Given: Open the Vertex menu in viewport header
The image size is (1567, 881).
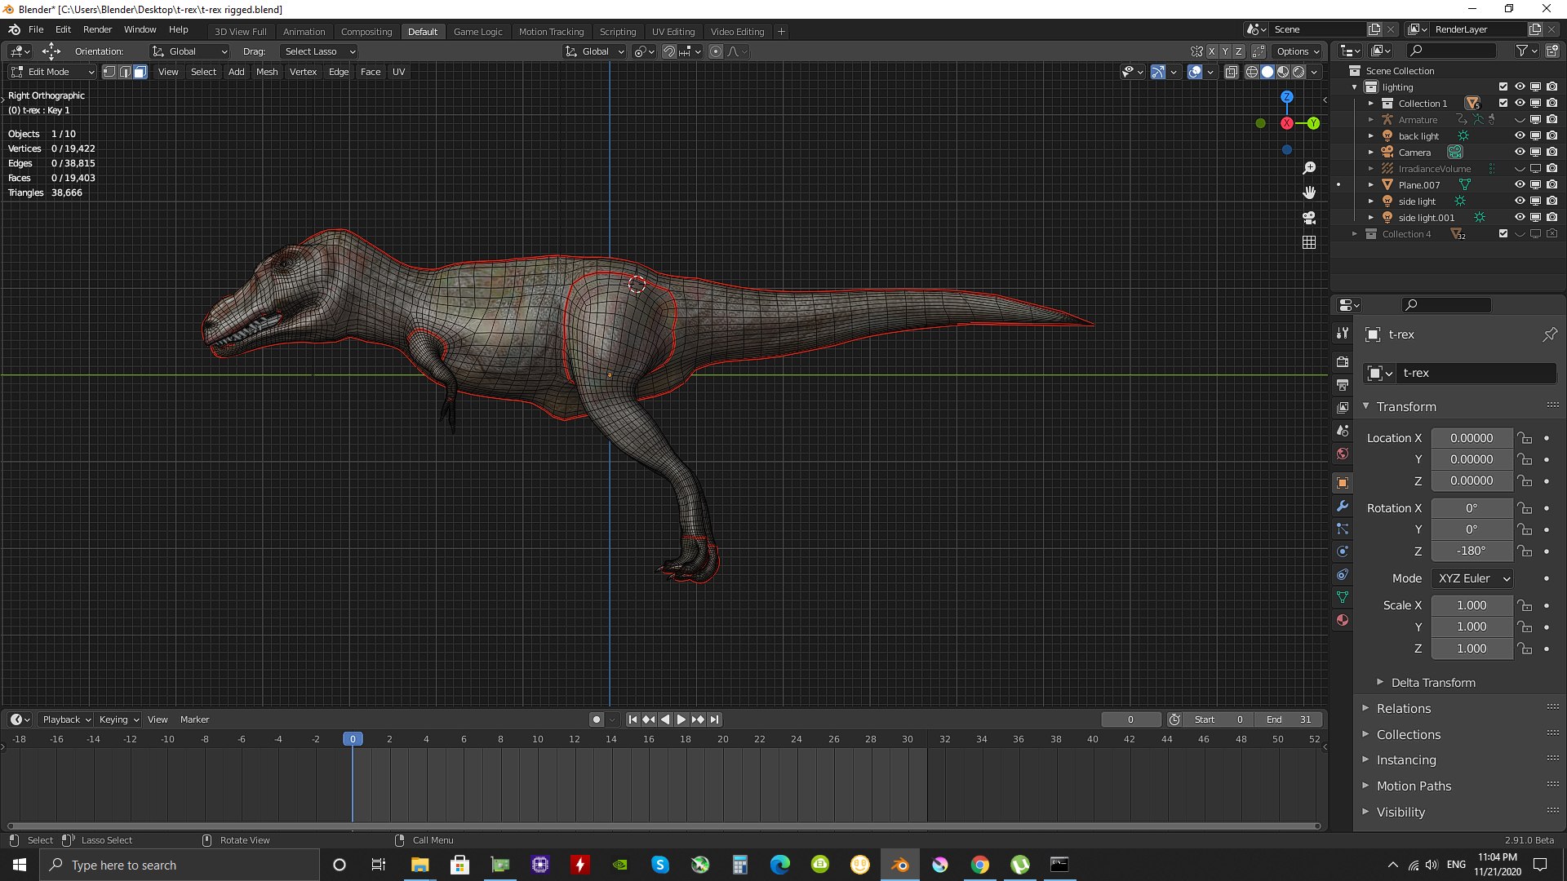Looking at the screenshot, I should coord(303,72).
